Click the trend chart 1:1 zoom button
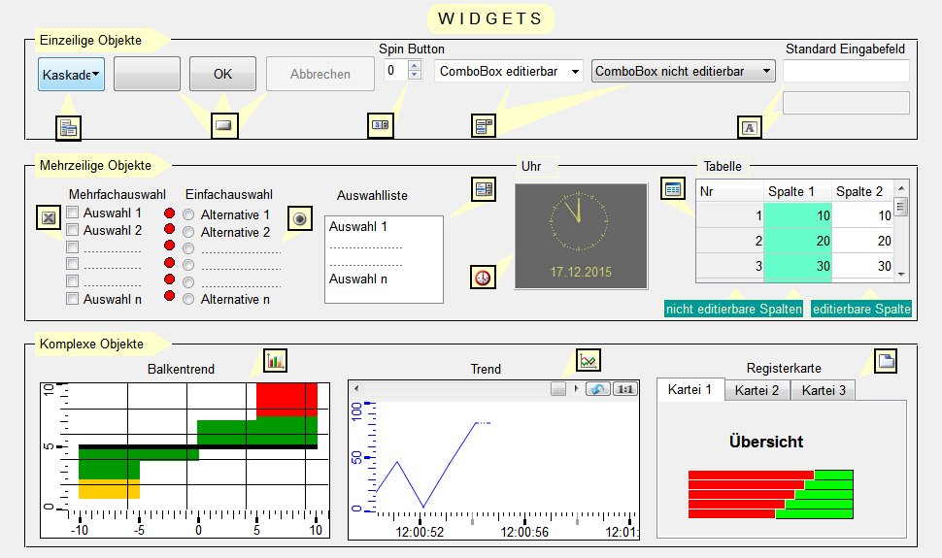Image resolution: width=942 pixels, height=558 pixels. coord(624,389)
